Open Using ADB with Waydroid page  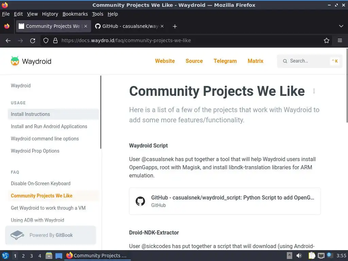[37, 220]
